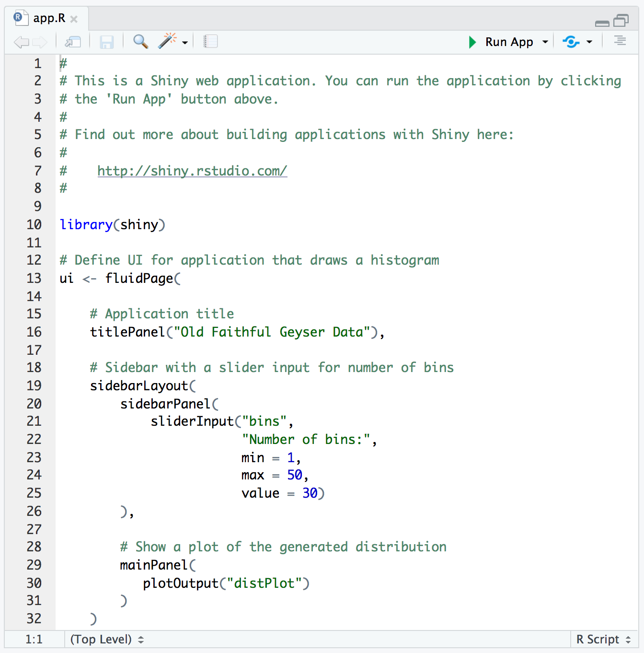Click the '# This is a Shiny' comment
This screenshot has height=653, width=644.
coord(340,81)
